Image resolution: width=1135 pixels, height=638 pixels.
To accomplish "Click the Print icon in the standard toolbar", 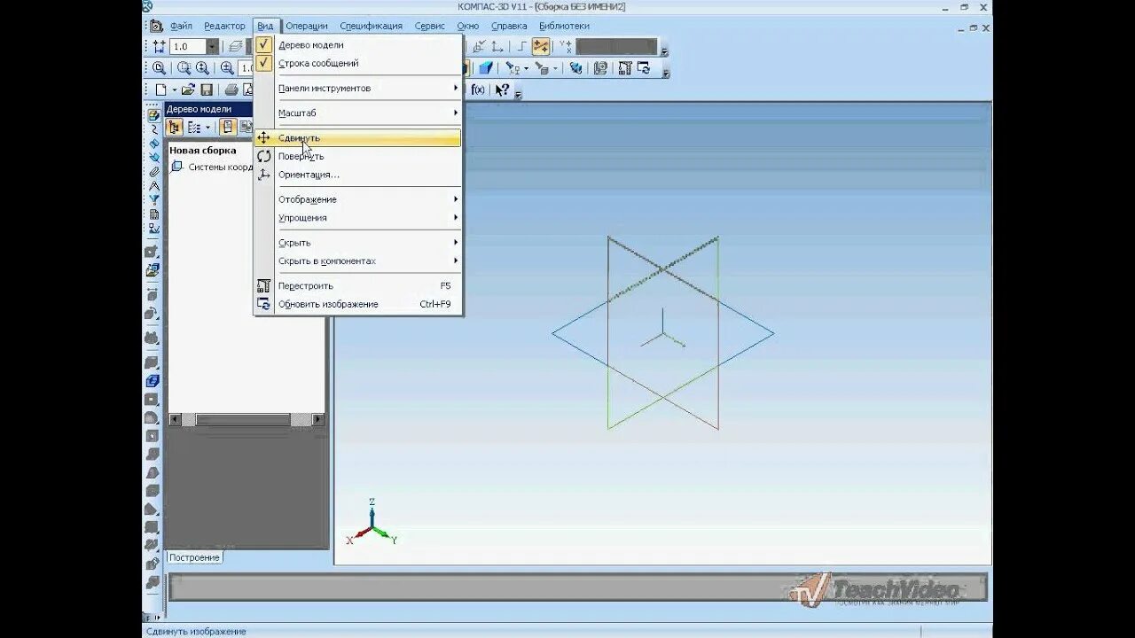I will tap(231, 89).
